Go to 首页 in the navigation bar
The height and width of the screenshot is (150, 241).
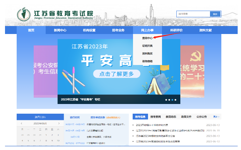click(31, 30)
